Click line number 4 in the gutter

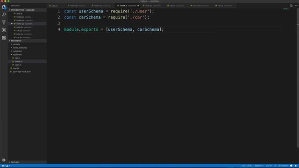point(59,29)
